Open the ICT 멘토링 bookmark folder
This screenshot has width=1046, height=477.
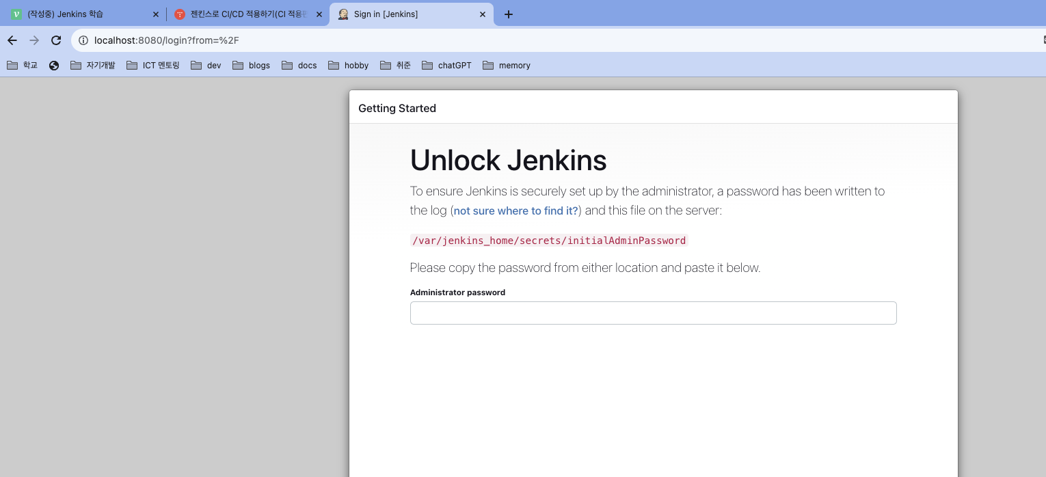point(153,66)
